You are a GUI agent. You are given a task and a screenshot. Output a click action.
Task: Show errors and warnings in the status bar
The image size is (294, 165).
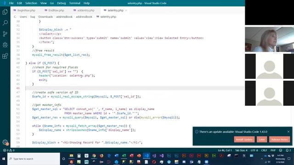coord(9,150)
